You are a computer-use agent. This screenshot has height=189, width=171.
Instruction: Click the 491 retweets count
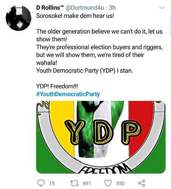87,183
